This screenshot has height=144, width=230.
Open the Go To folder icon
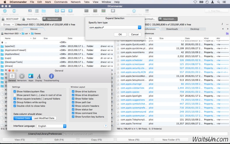coord(44,11)
